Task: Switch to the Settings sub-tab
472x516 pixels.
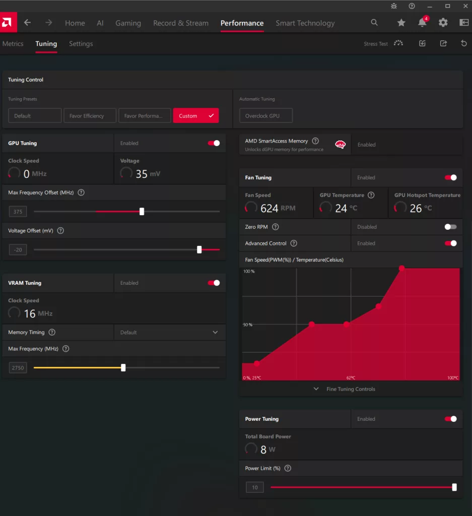Action: coord(81,43)
